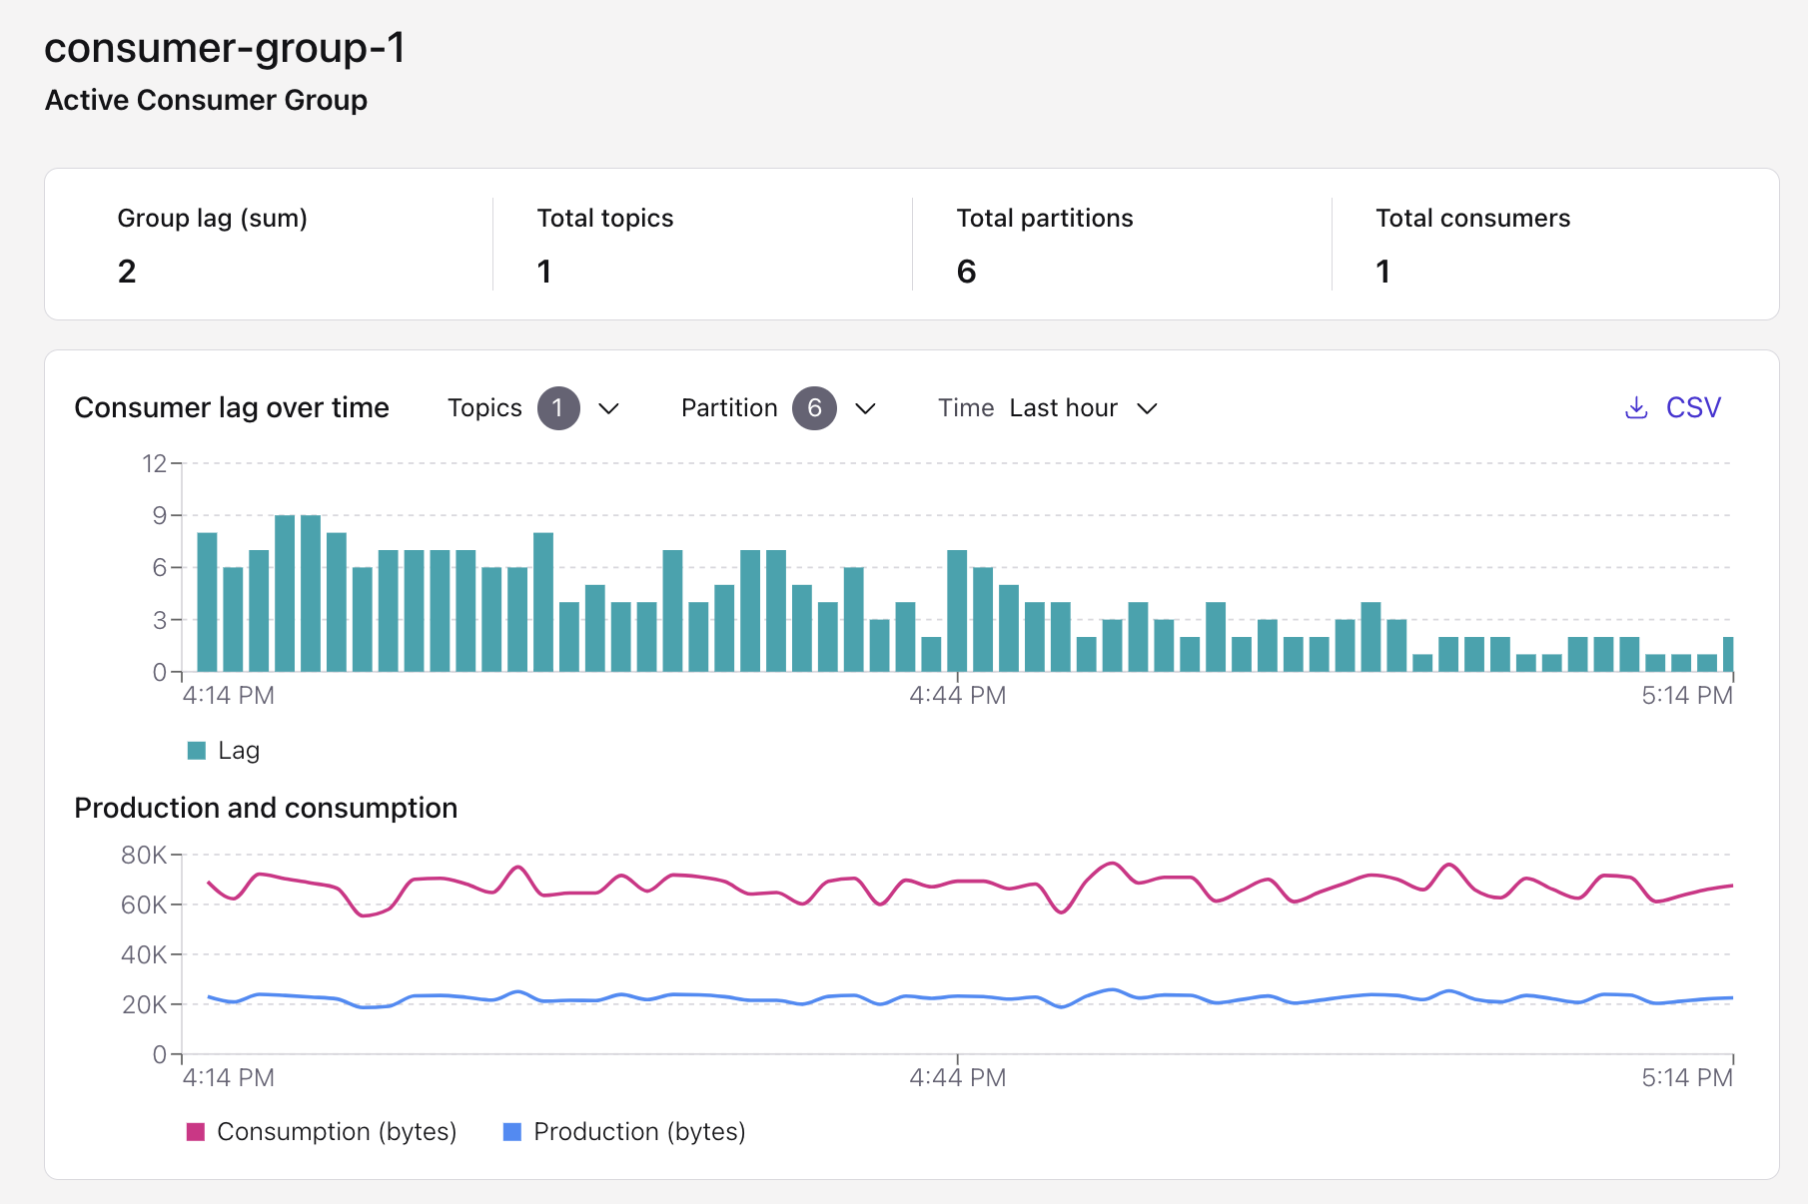This screenshot has width=1808, height=1204.
Task: Click the Partition count badge
Action: 815,407
